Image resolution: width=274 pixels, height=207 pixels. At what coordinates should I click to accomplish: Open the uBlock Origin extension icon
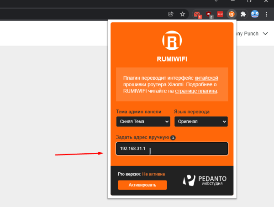click(209, 15)
